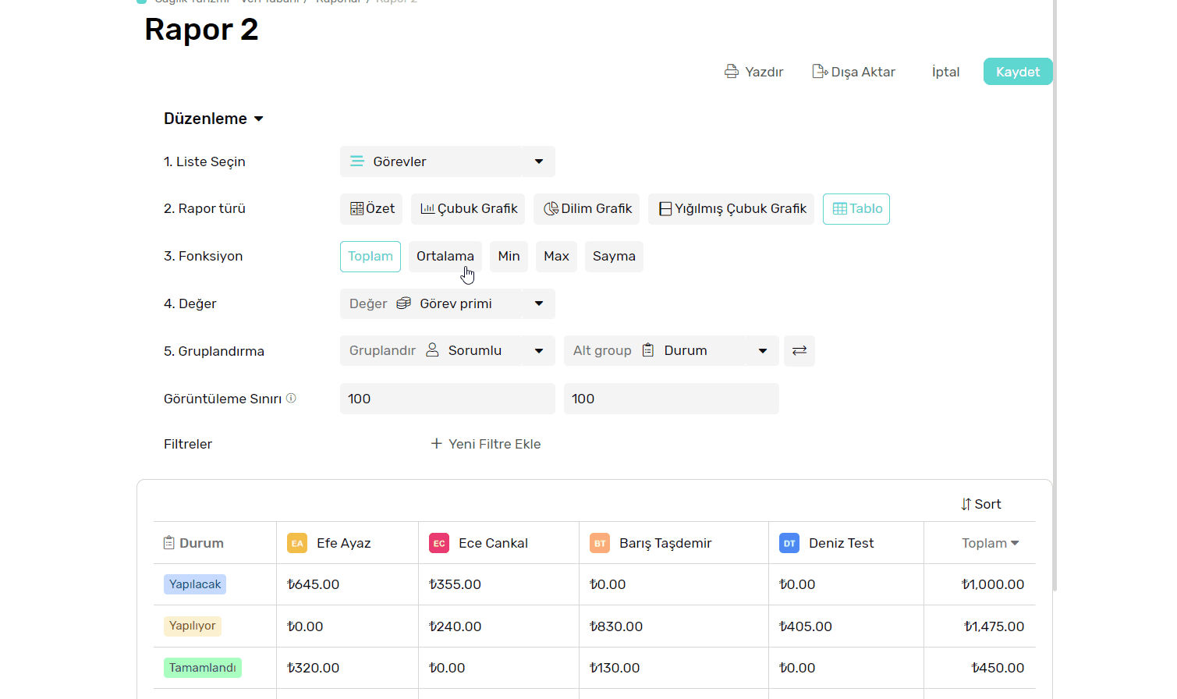This screenshot has width=1177, height=699.
Task: Click the Alt group Durum clipboard icon
Action: pos(648,350)
